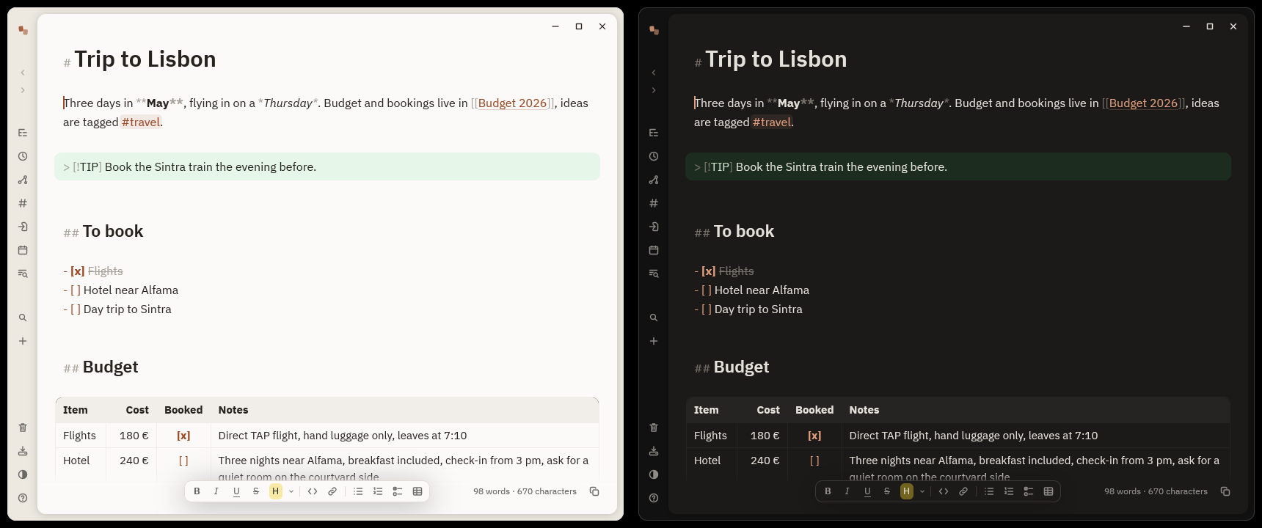This screenshot has height=528, width=1262.
Task: Insert a bulleted list in the dark window
Action: (989, 491)
